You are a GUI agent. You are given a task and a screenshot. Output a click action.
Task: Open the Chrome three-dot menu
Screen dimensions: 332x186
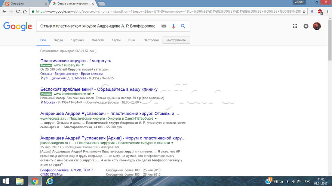pos(328,12)
